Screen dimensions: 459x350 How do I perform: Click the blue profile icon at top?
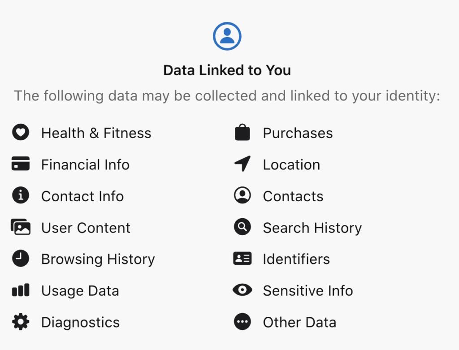click(x=227, y=36)
